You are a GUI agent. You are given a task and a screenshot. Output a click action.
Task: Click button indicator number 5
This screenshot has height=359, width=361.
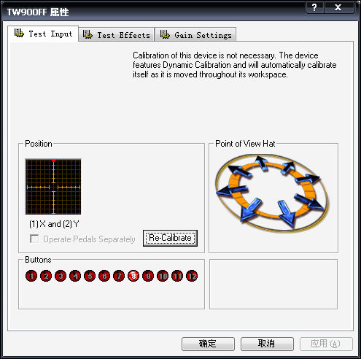point(90,276)
